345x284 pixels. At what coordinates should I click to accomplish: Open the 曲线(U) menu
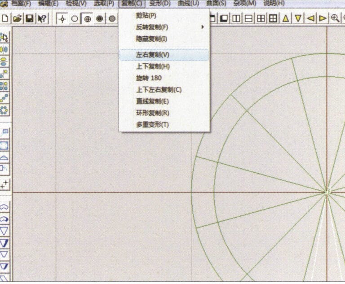pos(188,3)
